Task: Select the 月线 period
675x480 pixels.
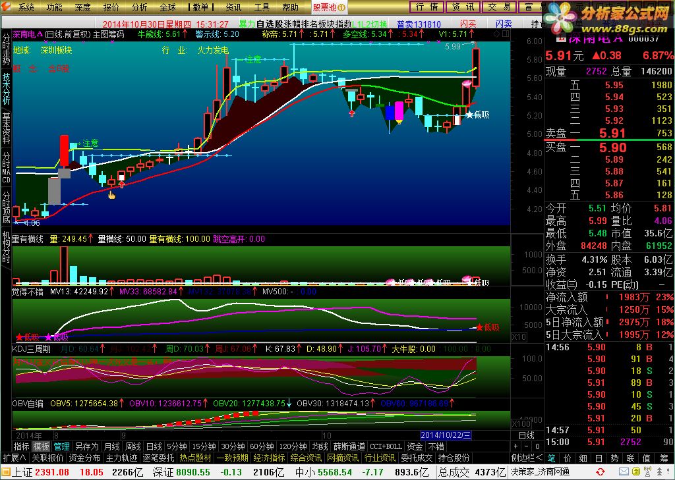Action: pyautogui.click(x=112, y=447)
